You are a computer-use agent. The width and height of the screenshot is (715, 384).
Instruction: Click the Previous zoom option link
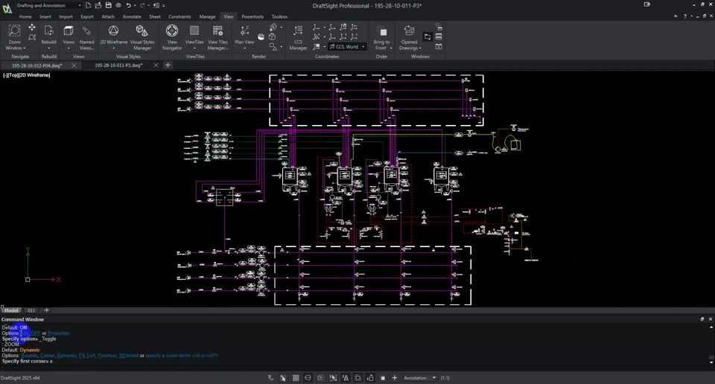(107, 356)
